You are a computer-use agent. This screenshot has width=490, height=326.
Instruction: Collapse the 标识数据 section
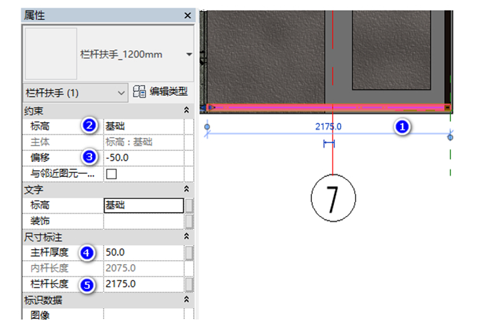click(x=186, y=300)
